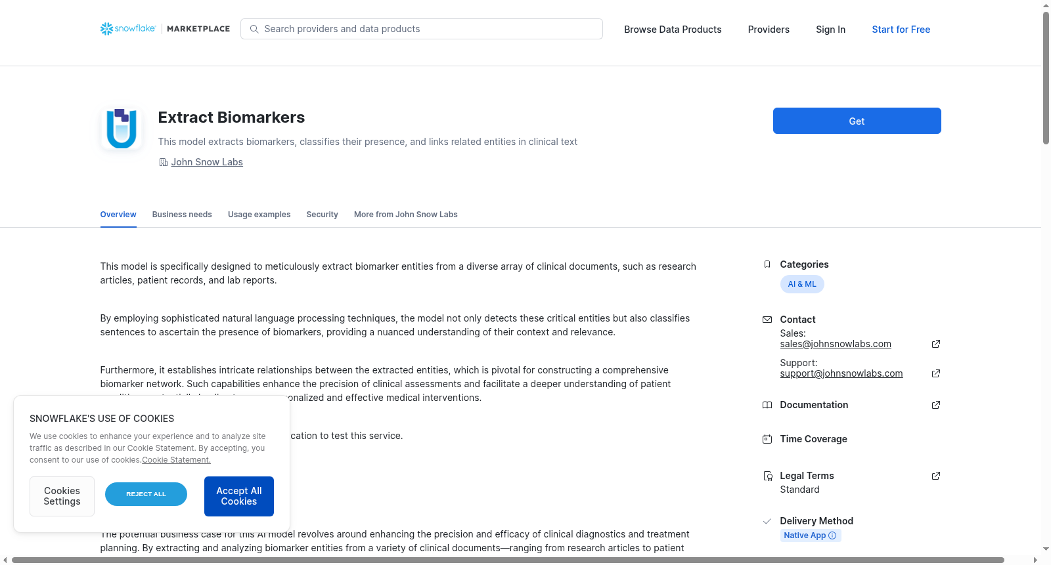Click the Snowflake logo in the header
This screenshot has width=1051, height=565.
coord(128,29)
